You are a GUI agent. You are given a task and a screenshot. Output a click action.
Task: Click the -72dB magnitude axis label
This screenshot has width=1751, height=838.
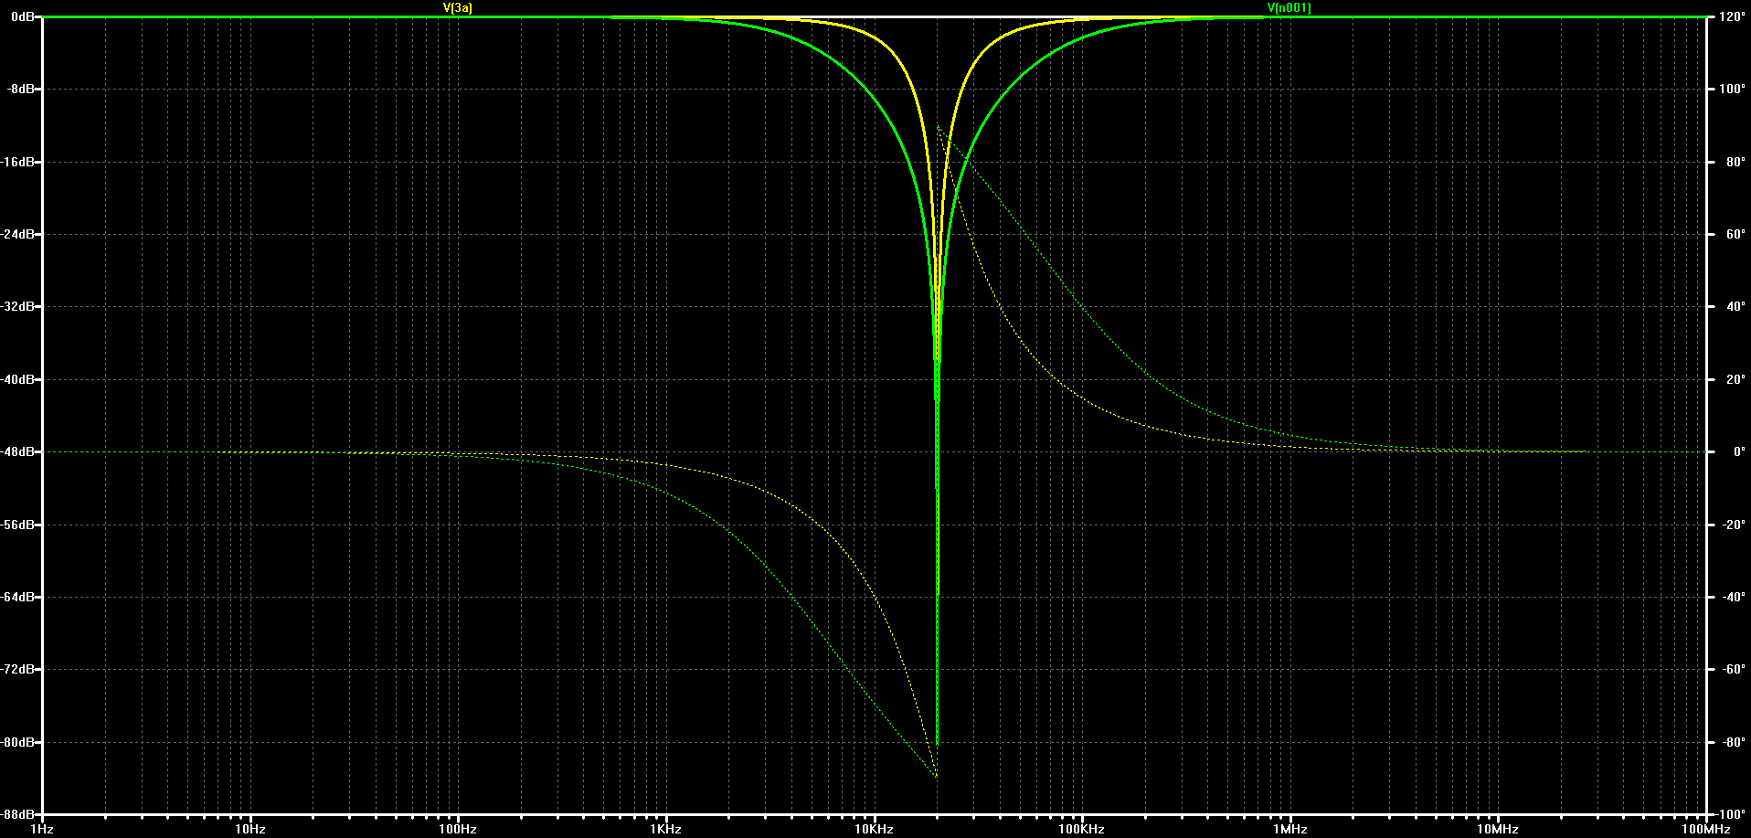[x=19, y=669]
